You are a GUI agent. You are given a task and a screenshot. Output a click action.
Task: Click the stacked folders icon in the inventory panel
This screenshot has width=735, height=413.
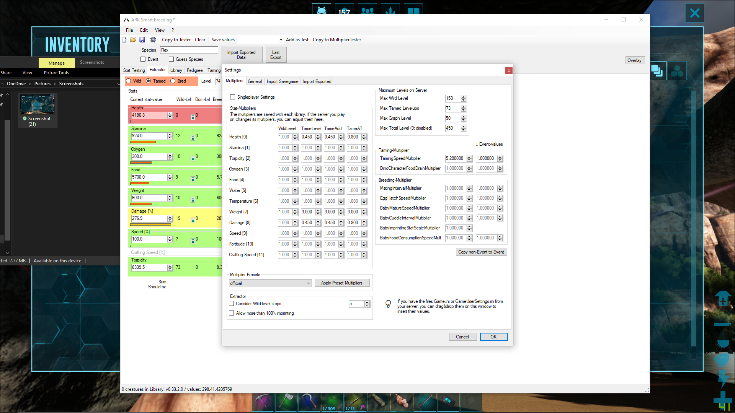click(657, 71)
